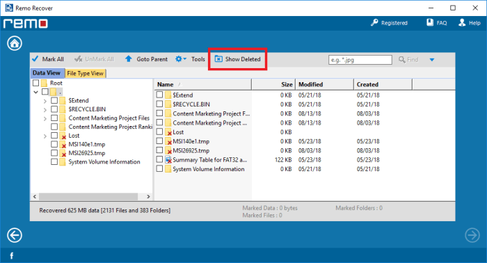Viewport: 487px width, 263px height.
Task: Click the back arrow navigation button
Action: point(15,235)
